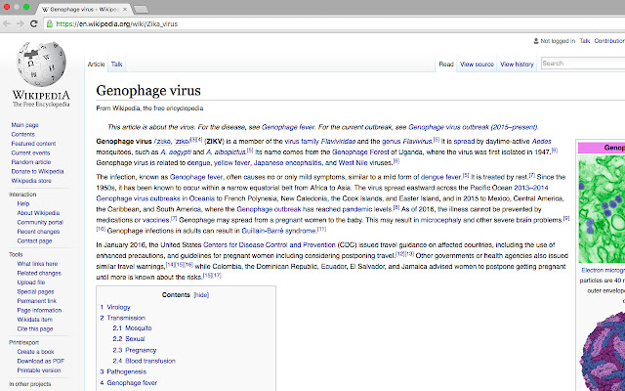The height and width of the screenshot is (391, 625).
Task: Open the West Nile link
Action: (353, 163)
